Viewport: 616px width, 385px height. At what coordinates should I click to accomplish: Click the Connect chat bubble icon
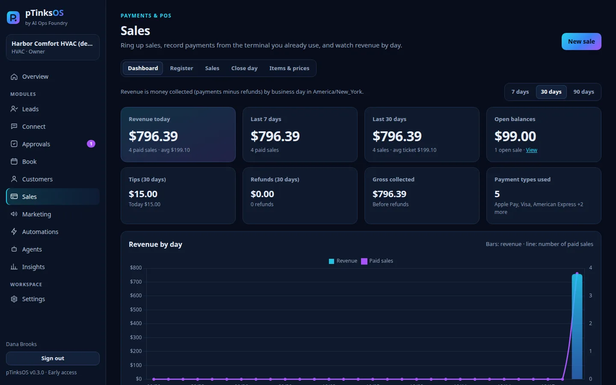(14, 127)
